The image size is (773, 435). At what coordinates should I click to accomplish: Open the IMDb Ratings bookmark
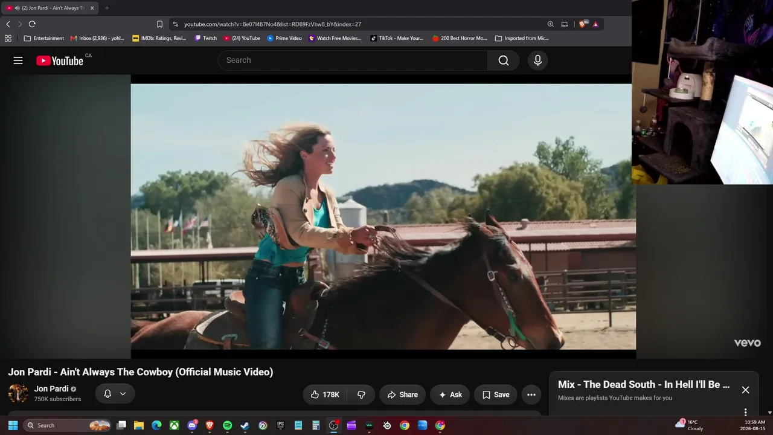point(159,38)
